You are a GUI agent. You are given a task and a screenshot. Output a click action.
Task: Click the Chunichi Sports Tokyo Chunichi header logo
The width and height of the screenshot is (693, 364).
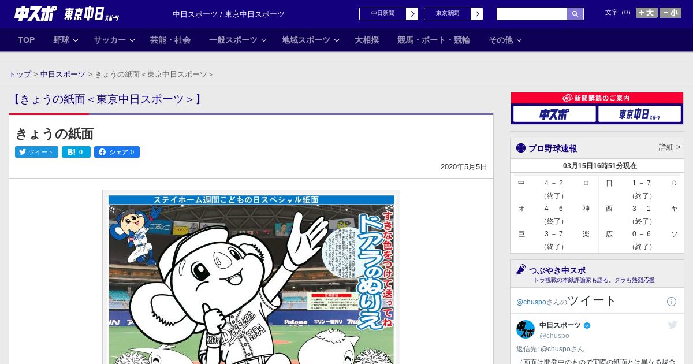pyautogui.click(x=67, y=14)
